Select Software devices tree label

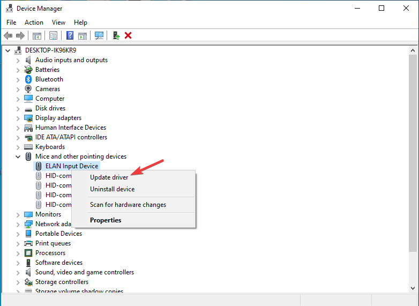point(59,263)
